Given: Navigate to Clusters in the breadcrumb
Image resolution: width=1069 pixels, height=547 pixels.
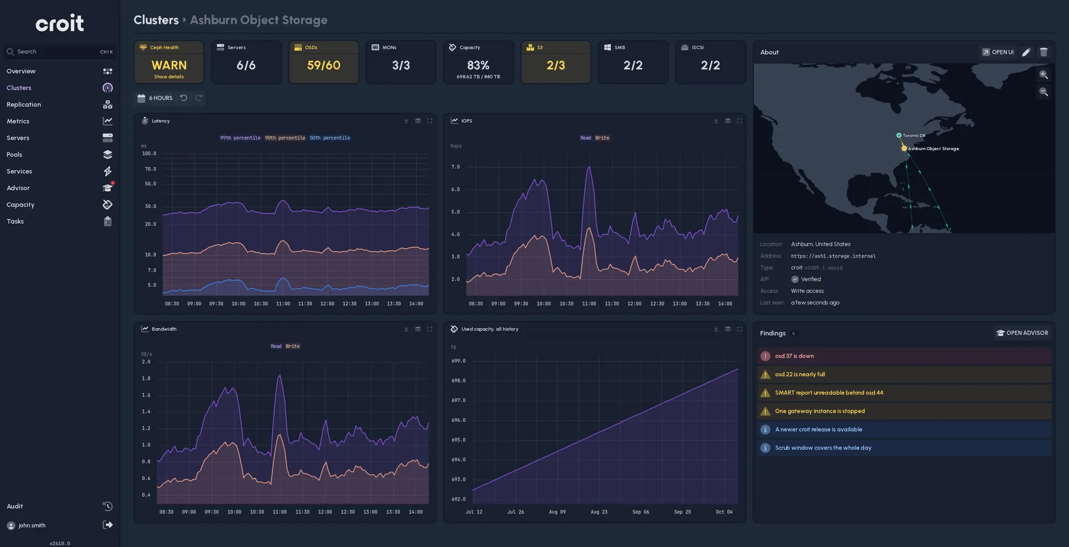Looking at the screenshot, I should tap(156, 20).
